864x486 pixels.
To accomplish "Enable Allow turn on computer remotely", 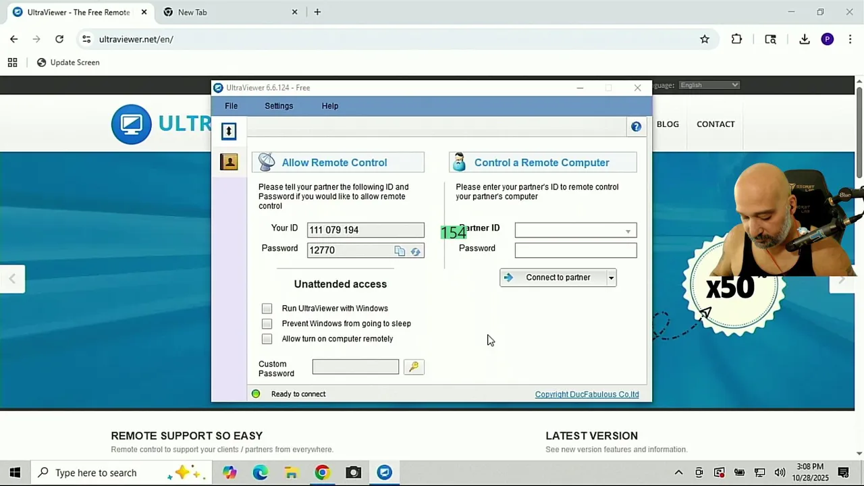I will (x=267, y=339).
